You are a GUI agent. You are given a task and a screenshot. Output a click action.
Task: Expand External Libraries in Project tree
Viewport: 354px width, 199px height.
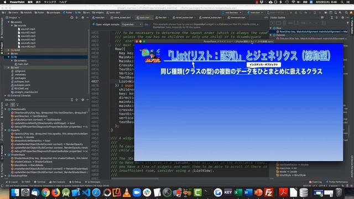click(x=6, y=96)
